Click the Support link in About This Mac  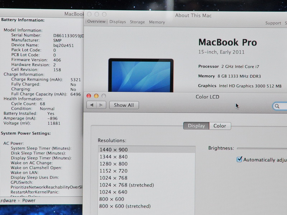[273, 23]
